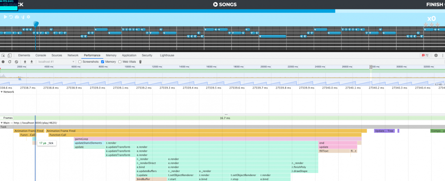Collapse the Main thread section
The height and width of the screenshot is (181, 445).
point(1,123)
